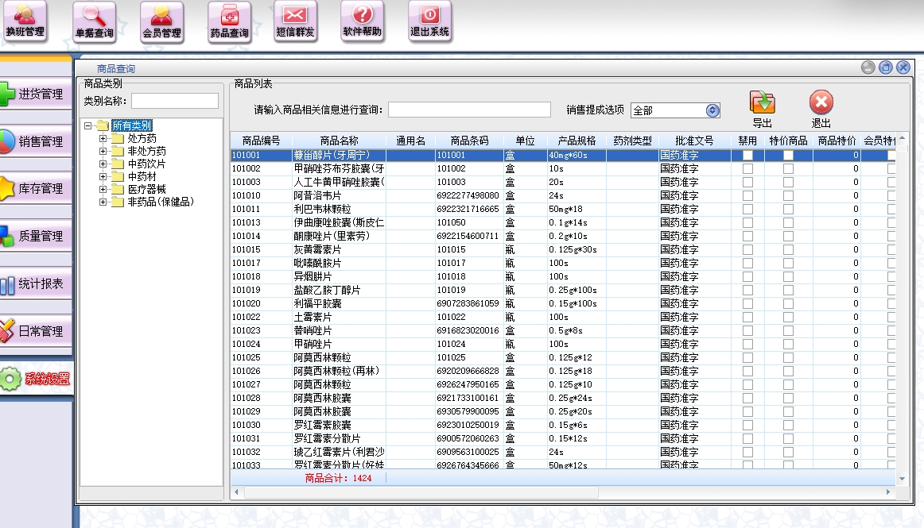This screenshot has height=528, width=924.
Task: Select 库存管理 from the sidebar
Action: (x=36, y=189)
